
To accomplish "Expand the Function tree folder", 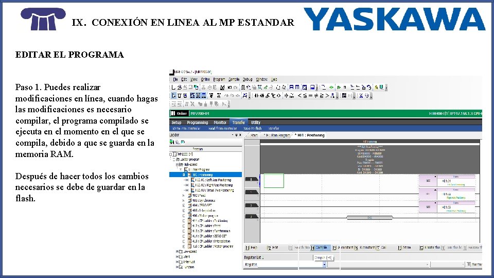I will click(x=177, y=267).
